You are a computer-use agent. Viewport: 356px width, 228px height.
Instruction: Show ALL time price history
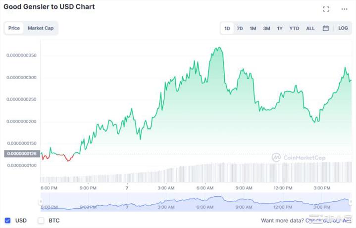coord(310,28)
